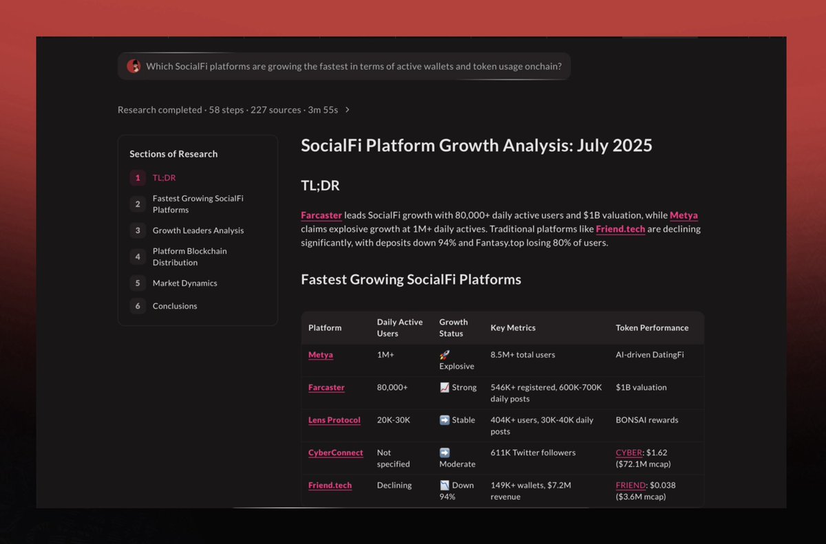
Task: Click section number 2 badge
Action: pyautogui.click(x=138, y=204)
